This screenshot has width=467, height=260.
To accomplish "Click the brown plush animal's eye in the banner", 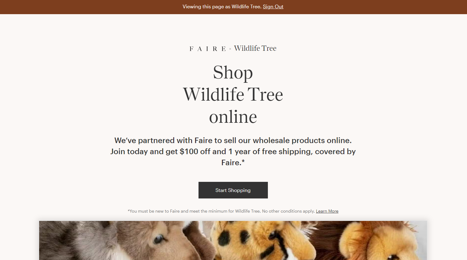I will (x=159, y=239).
